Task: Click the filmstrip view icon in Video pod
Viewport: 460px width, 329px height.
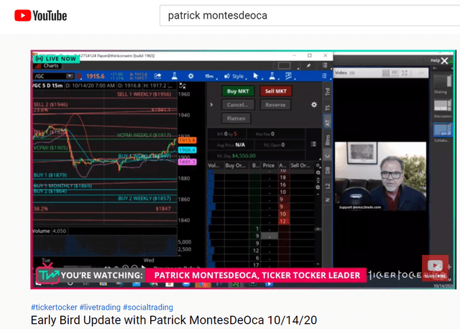Action: coord(395,73)
